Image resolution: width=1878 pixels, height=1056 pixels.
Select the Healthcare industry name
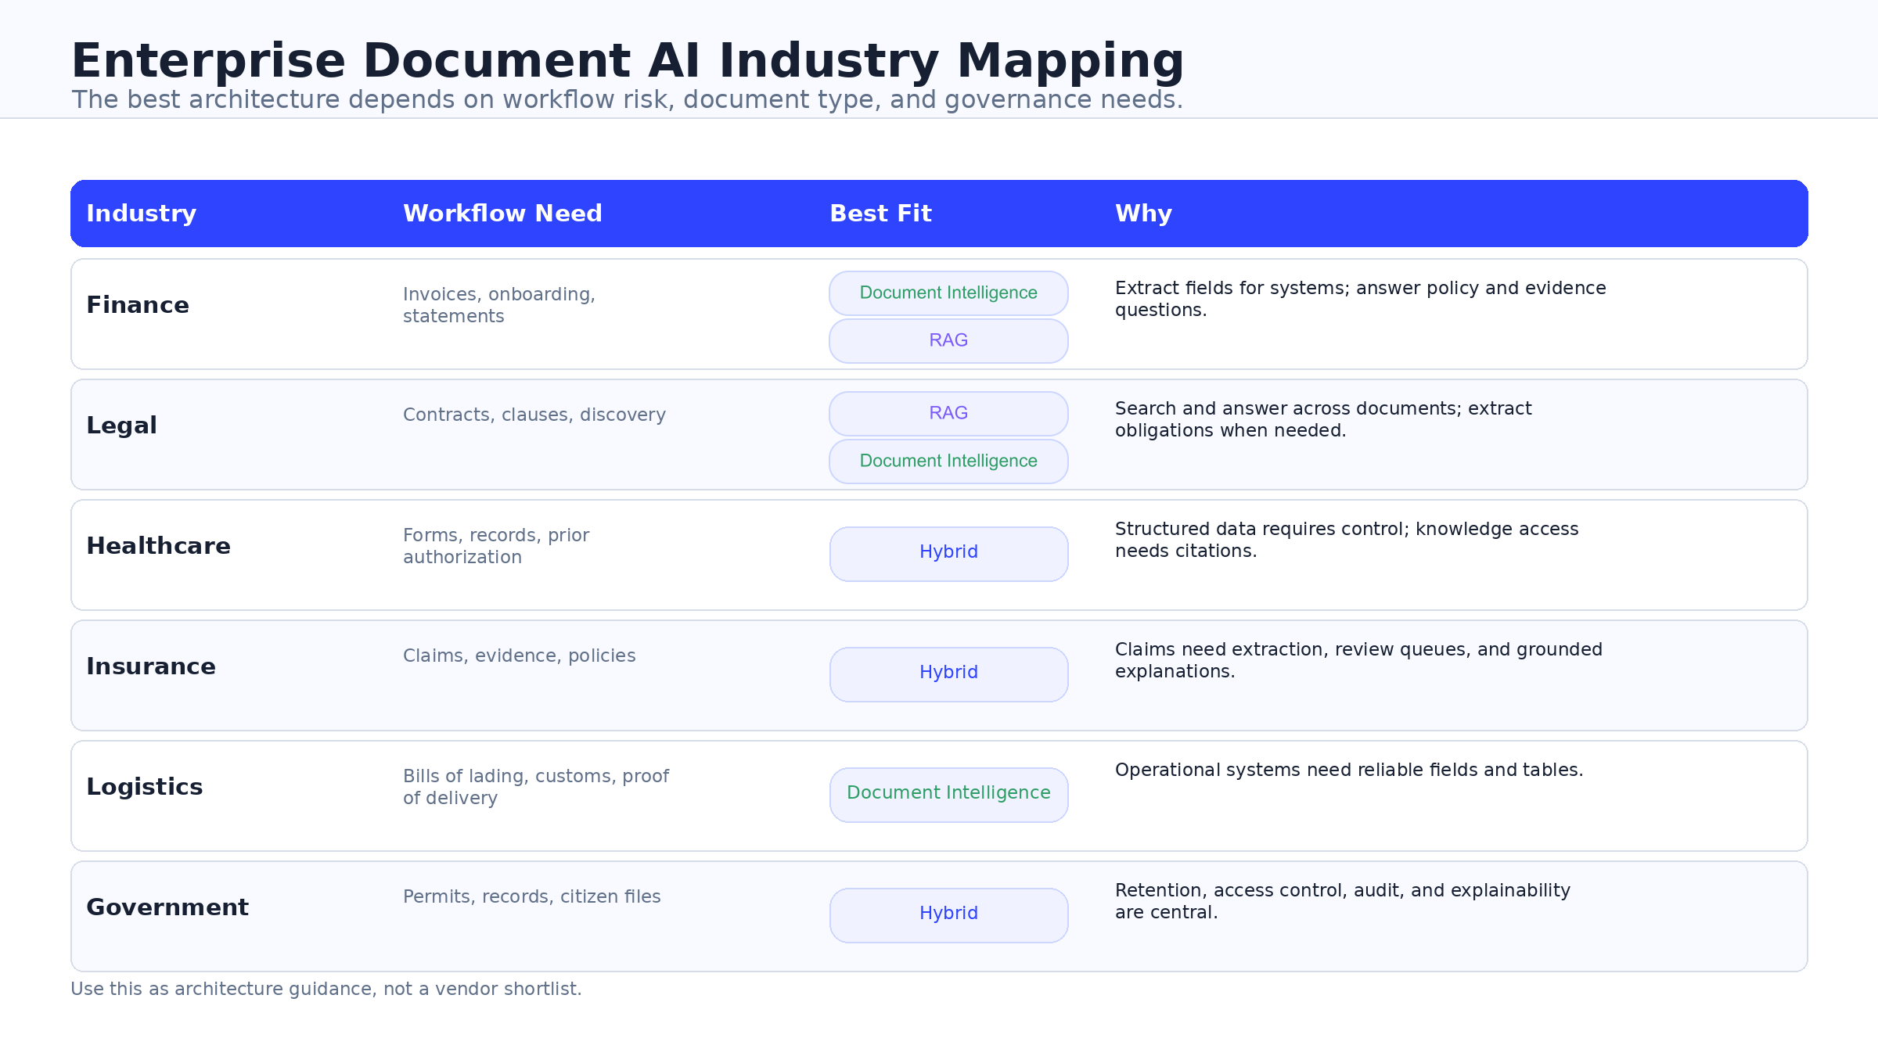158,546
